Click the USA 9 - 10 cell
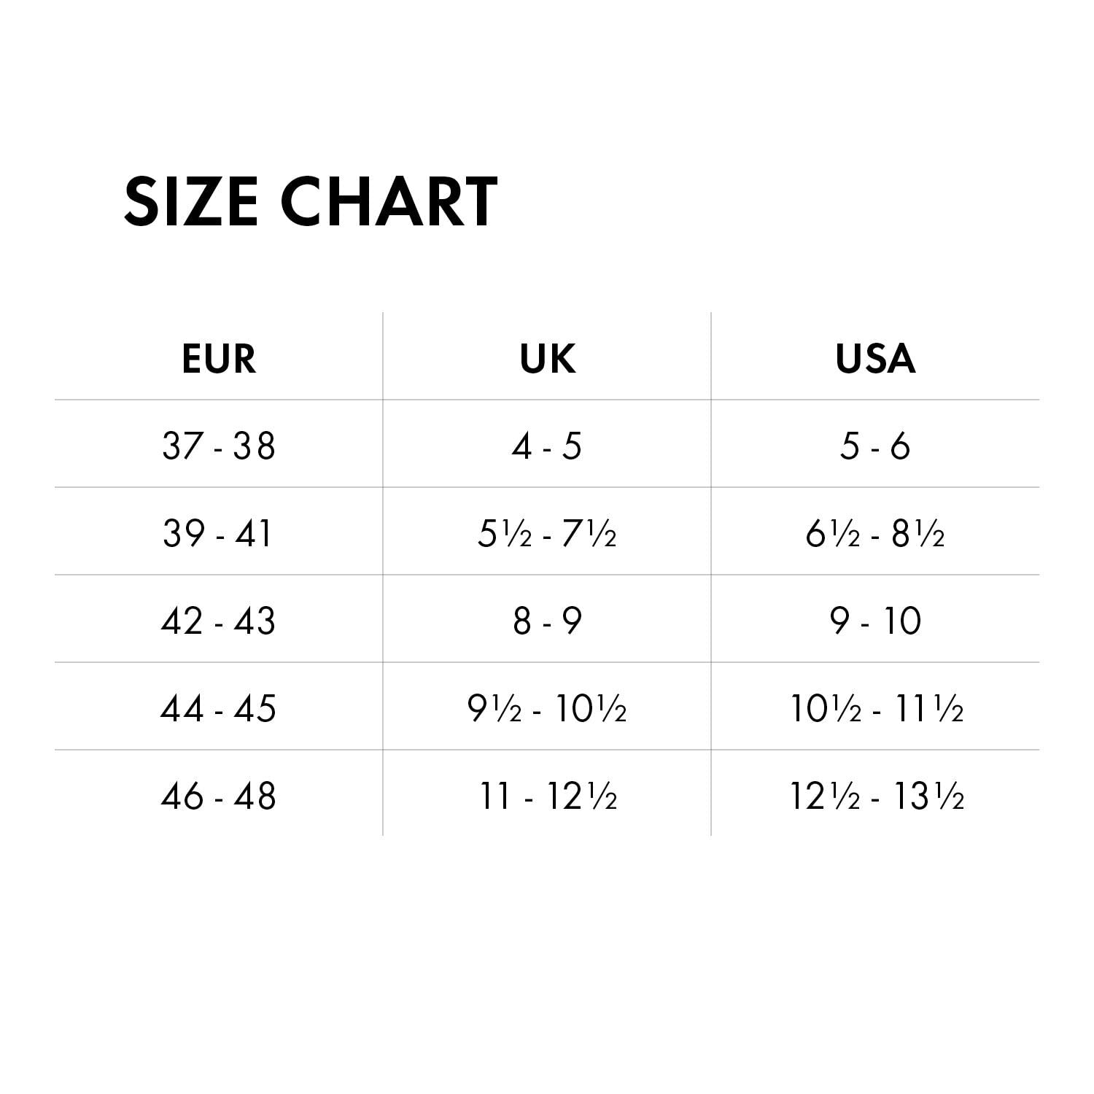 click(875, 621)
